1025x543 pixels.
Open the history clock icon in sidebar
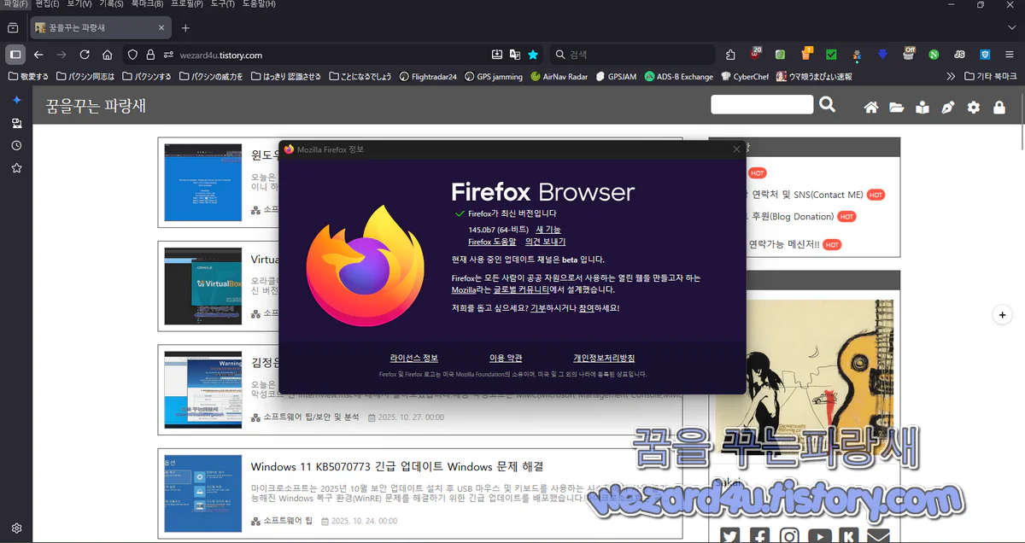[16, 145]
